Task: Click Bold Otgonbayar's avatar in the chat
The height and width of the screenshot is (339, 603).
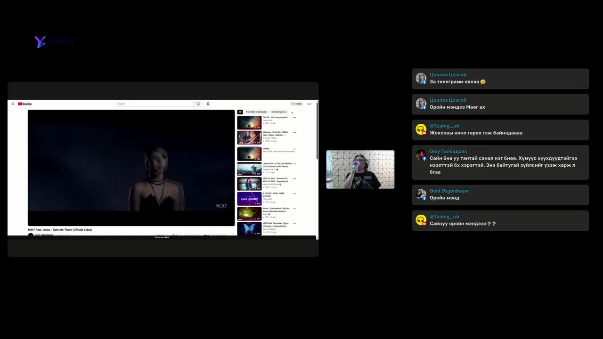Action: click(x=421, y=194)
